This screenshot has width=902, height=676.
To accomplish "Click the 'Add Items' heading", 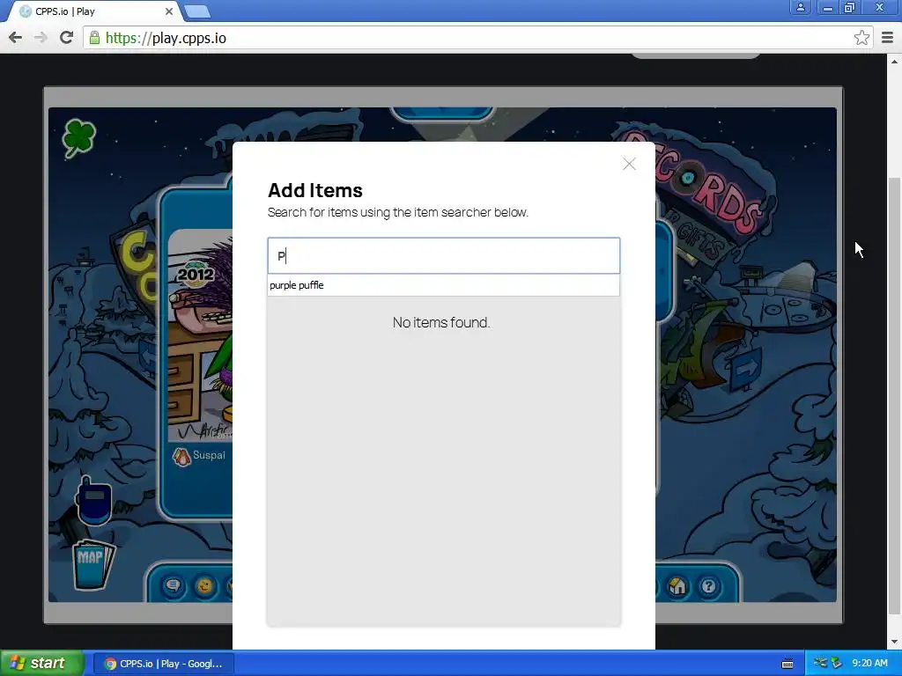I will coord(315,190).
